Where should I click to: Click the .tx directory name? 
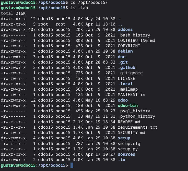tap(122, 160)
